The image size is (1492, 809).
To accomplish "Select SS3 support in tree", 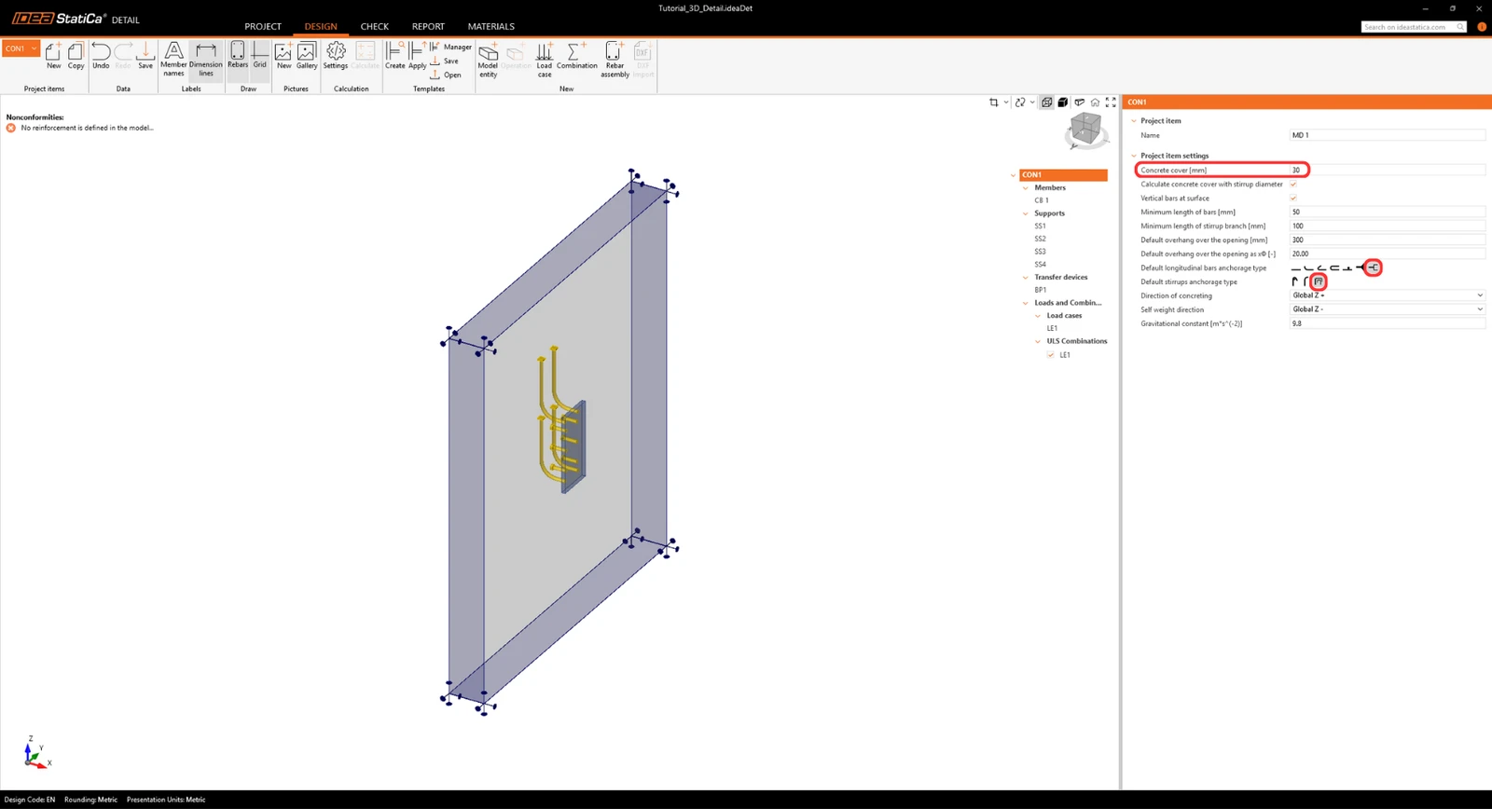I will click(x=1040, y=252).
